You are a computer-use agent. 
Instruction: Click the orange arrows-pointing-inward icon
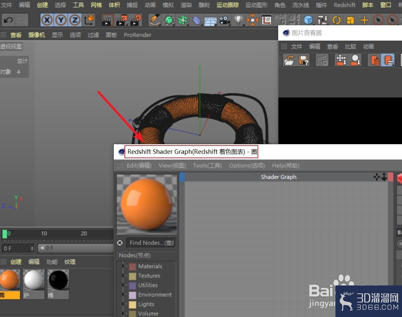click(x=252, y=20)
